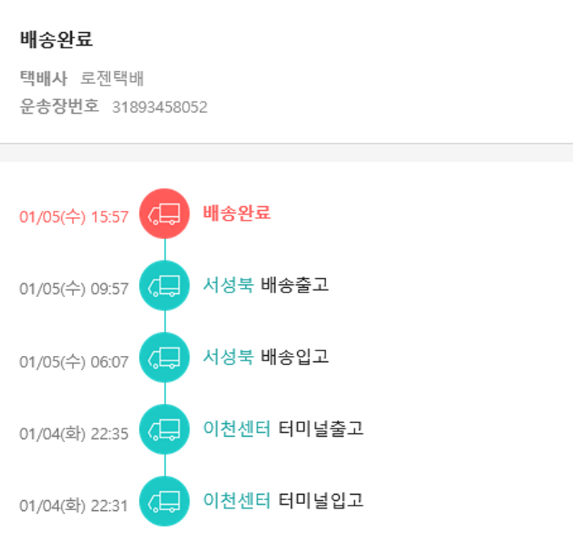Click the 01/04(화) 22:31 timestamp
573x546 pixels.
tap(74, 505)
